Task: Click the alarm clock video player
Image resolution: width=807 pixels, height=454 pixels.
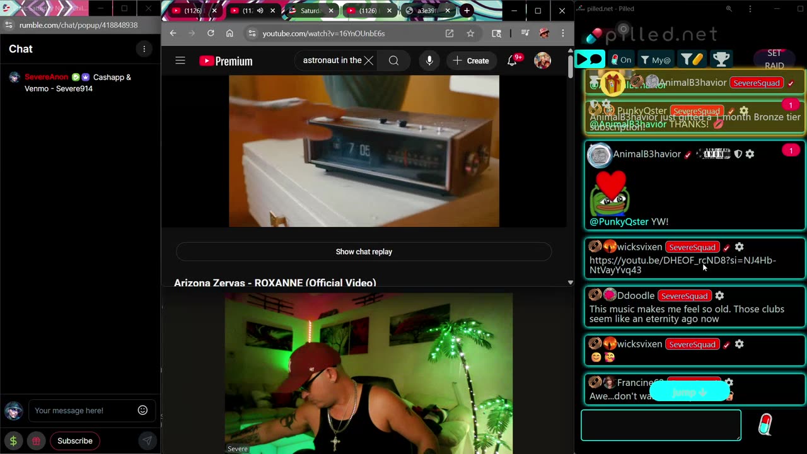Action: (x=364, y=151)
